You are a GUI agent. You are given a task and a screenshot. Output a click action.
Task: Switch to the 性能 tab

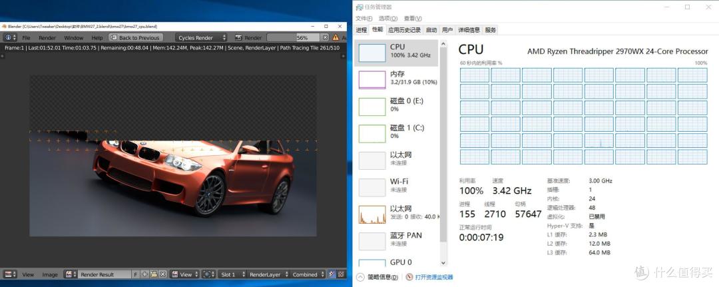tap(377, 30)
